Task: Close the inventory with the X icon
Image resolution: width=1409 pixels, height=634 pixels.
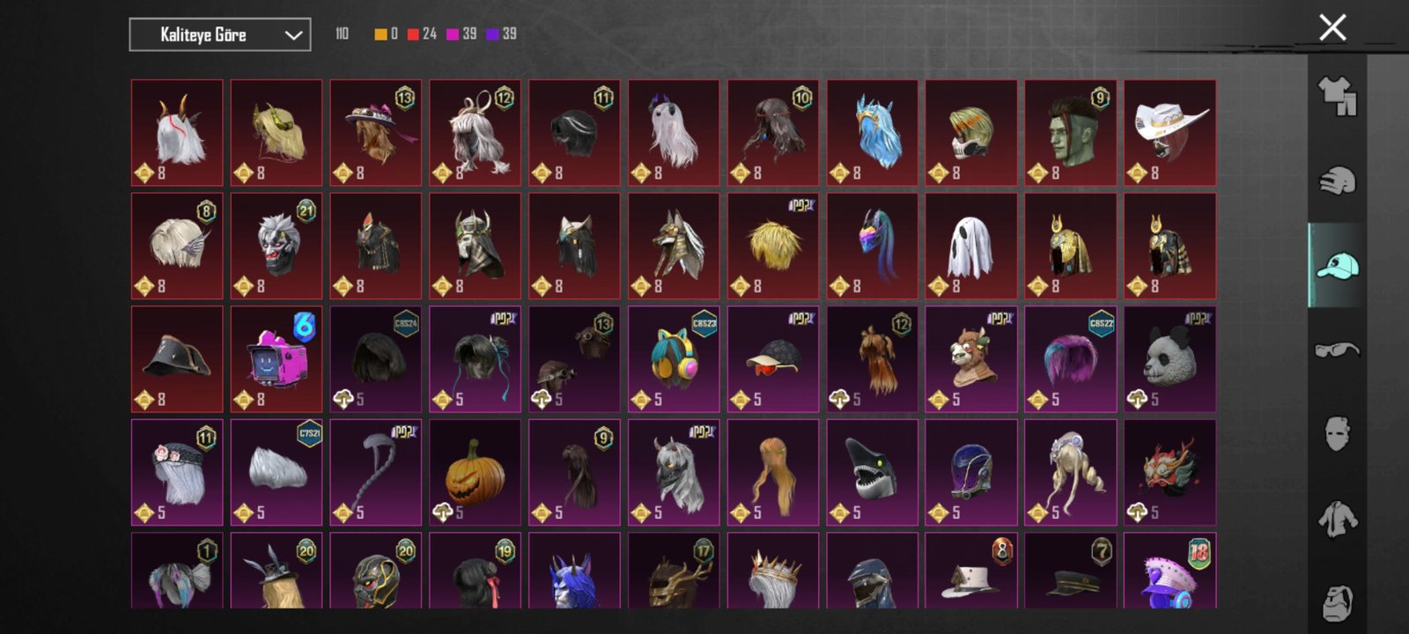Action: 1332,28
